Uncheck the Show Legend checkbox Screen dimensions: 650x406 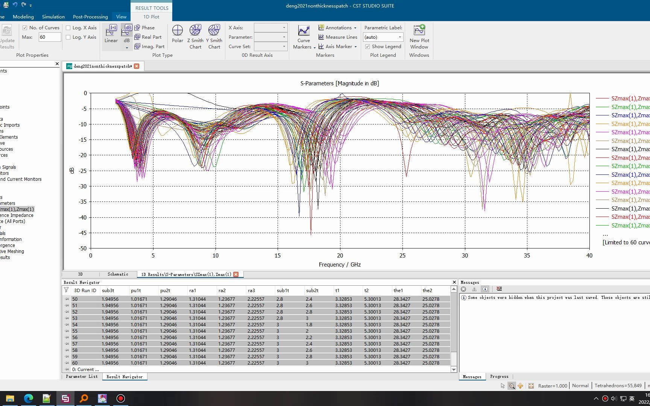pos(368,47)
